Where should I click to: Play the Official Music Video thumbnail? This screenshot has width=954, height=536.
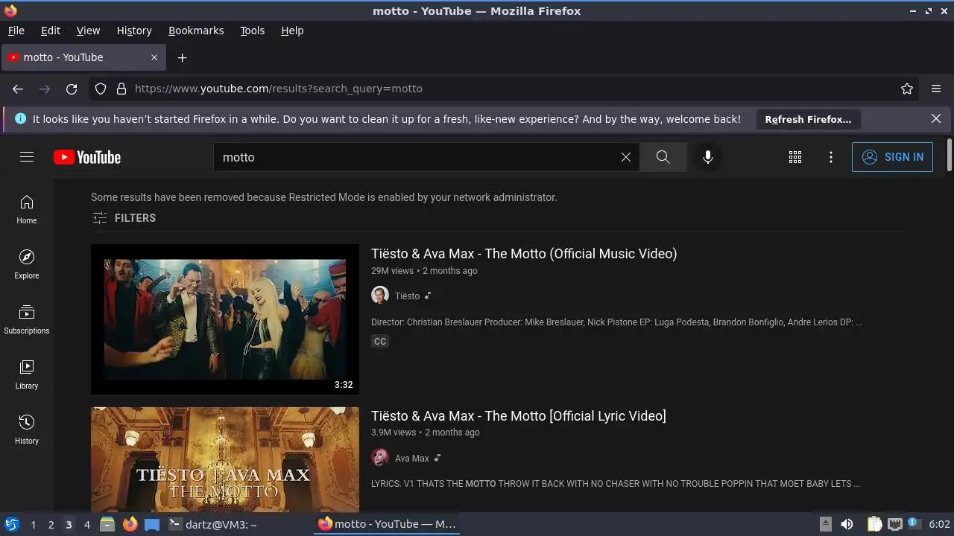(x=225, y=319)
